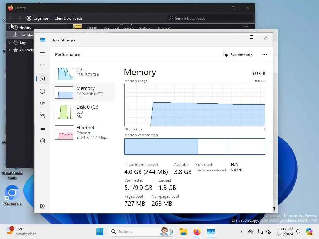Viewport: 319px width, 239px height.
Task: Select Performance page icon in sidebar
Action: [x=42, y=79]
